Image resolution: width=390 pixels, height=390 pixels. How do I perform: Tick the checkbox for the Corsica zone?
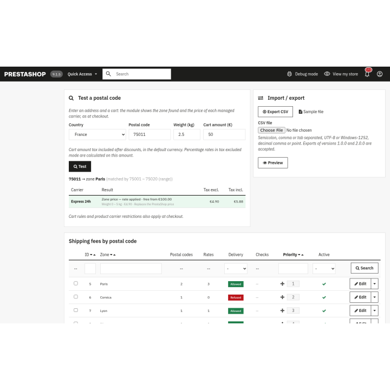[76, 297]
